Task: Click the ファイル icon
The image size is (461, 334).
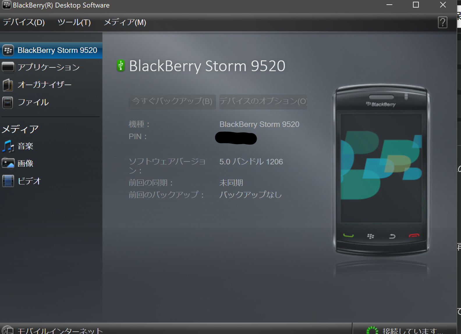Action: [8, 103]
